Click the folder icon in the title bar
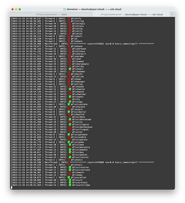185x203 pixels. tap(64, 9)
